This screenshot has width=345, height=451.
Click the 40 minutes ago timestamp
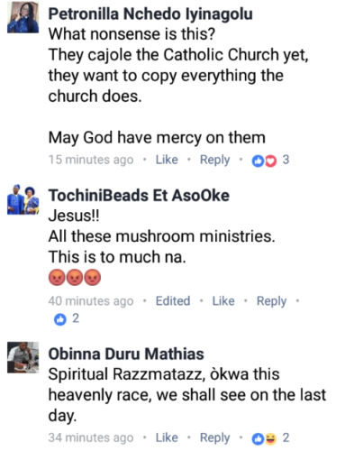click(91, 301)
